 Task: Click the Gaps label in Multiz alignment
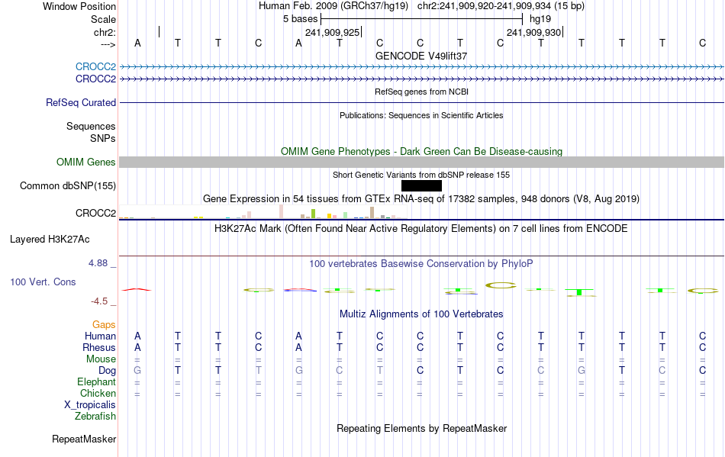coord(104,325)
